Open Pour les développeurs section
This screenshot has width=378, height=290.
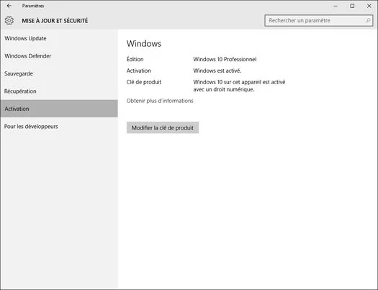(x=59, y=126)
